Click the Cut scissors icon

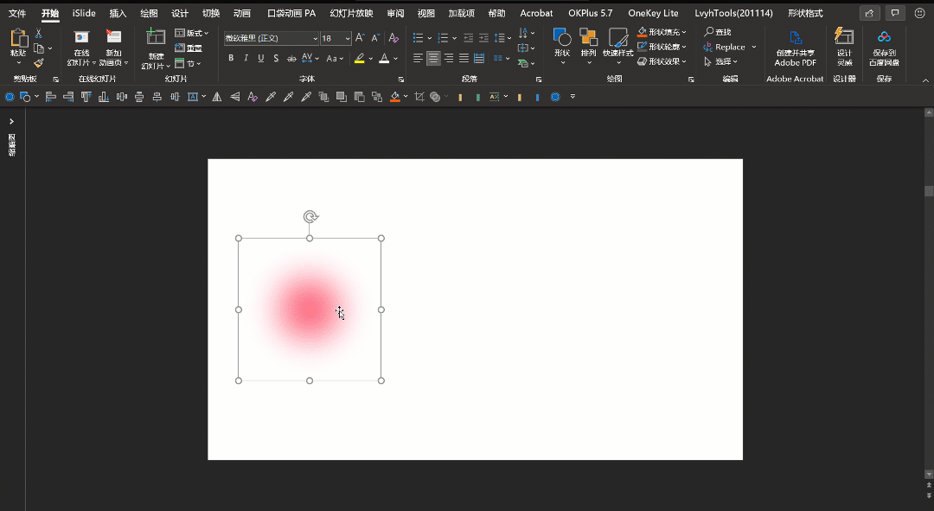(39, 34)
